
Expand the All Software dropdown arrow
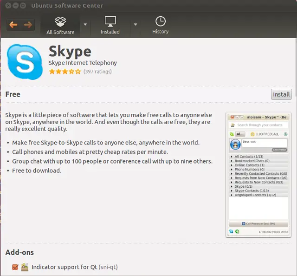pos(85,25)
